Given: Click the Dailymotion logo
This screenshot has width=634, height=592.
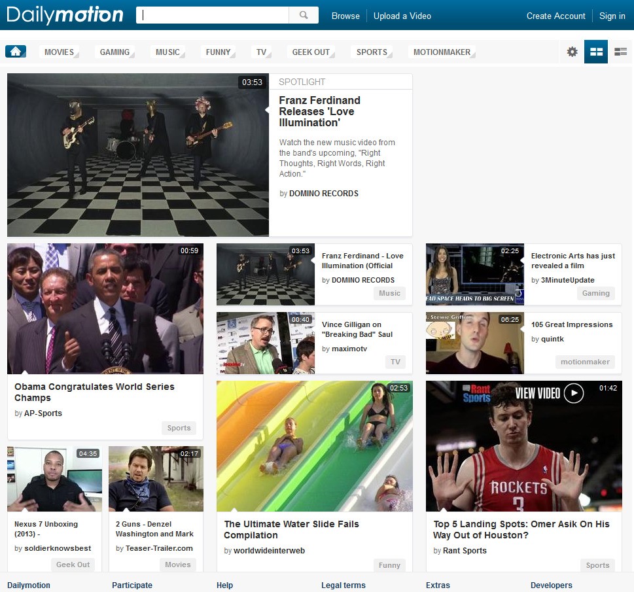Looking at the screenshot, I should coord(63,14).
